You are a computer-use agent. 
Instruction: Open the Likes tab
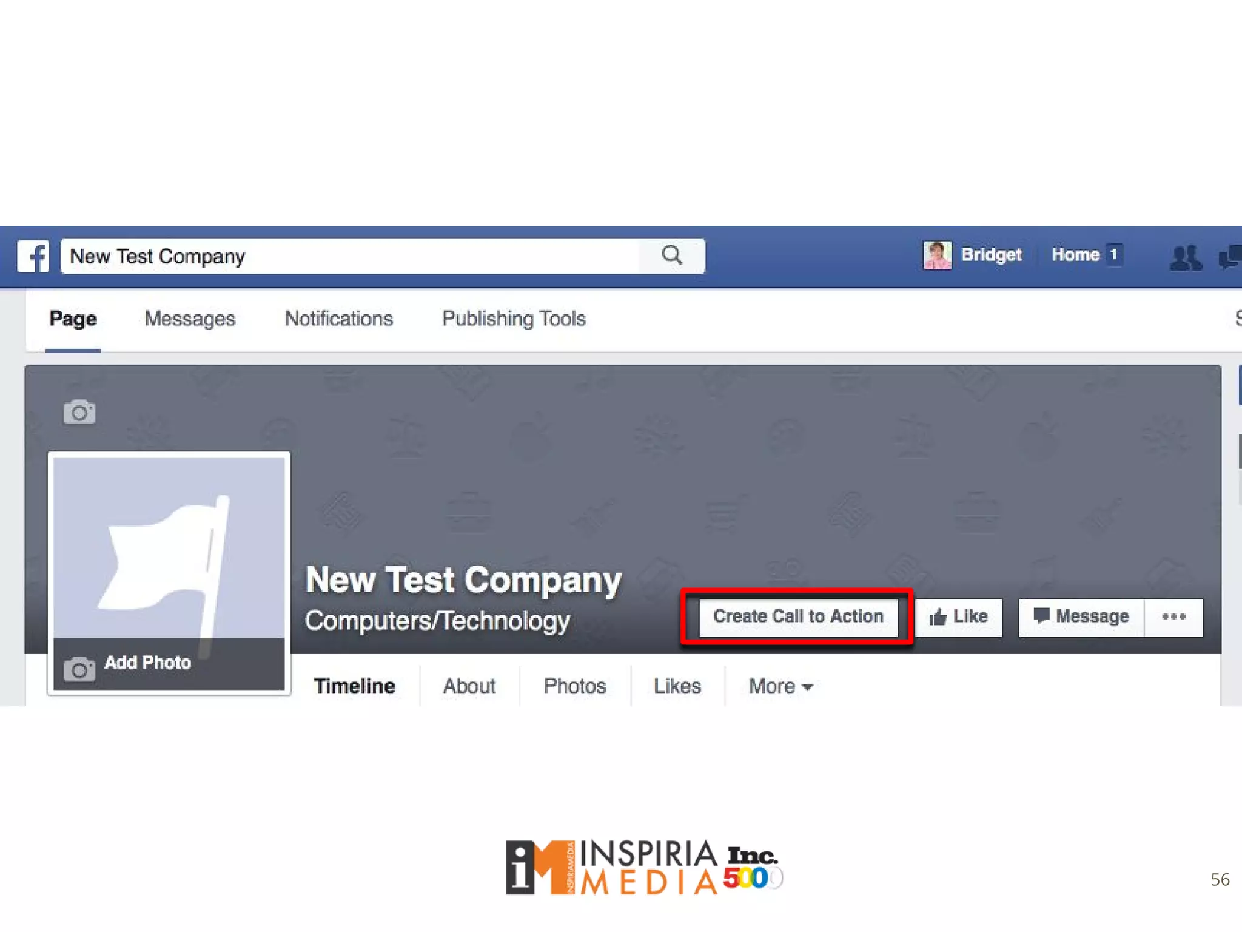pyautogui.click(x=677, y=686)
